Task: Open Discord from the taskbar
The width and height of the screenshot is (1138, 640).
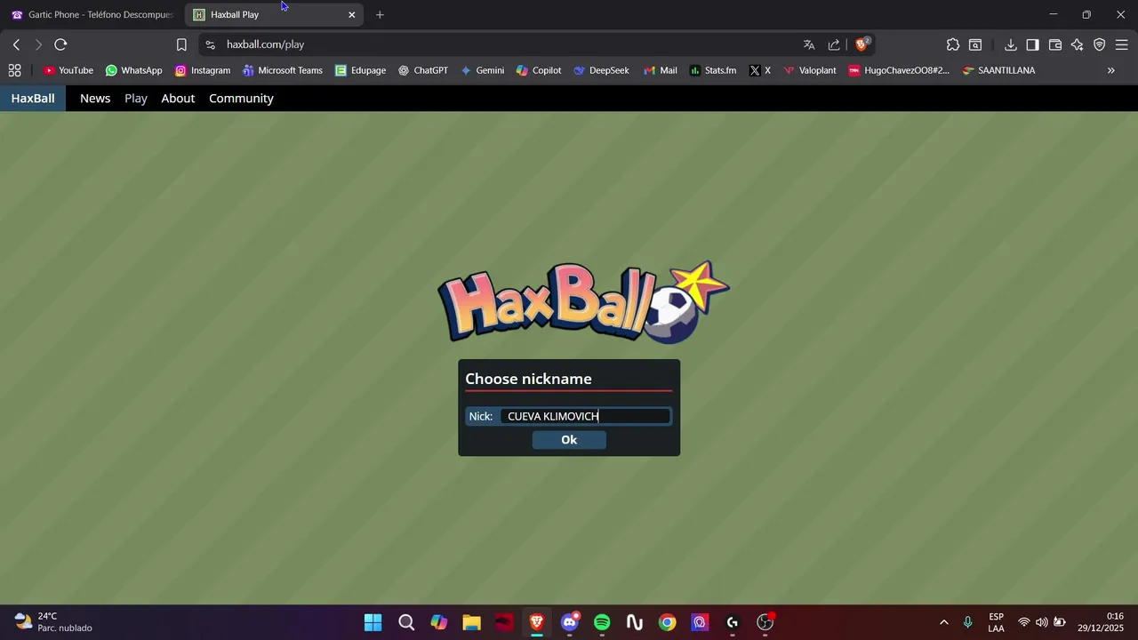Action: (x=570, y=622)
